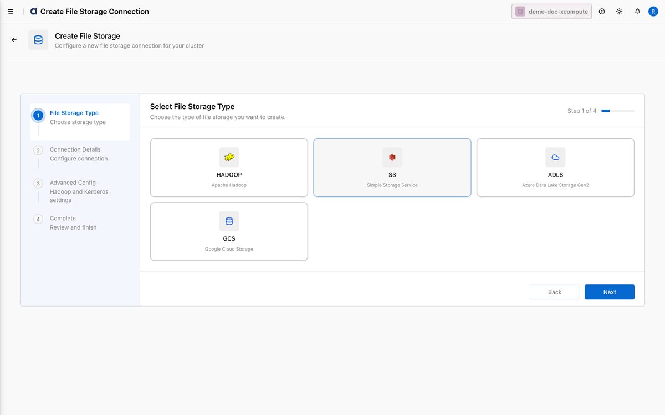Click the Hadoop elephant icon
This screenshot has height=415, width=665.
[229, 158]
